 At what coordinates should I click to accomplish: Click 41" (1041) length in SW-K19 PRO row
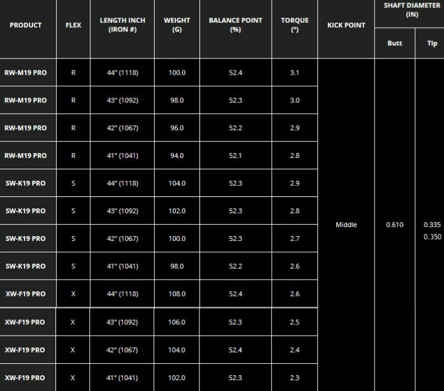pyautogui.click(x=122, y=266)
